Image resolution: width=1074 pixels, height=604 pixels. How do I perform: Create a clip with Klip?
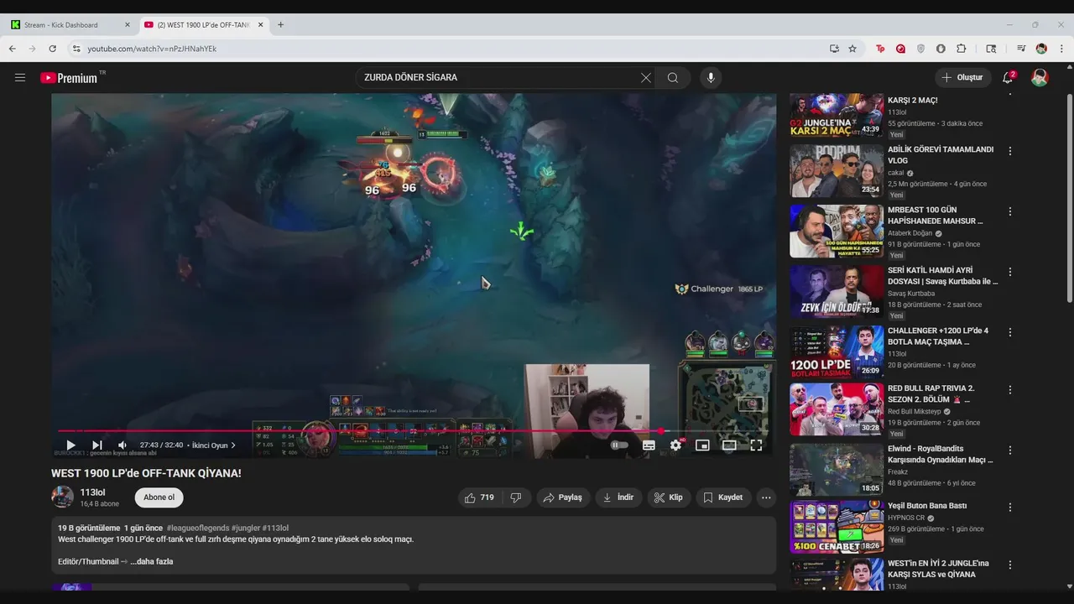[669, 497]
